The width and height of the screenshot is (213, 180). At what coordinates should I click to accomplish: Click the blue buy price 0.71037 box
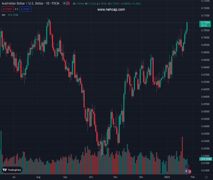[x=25, y=9]
